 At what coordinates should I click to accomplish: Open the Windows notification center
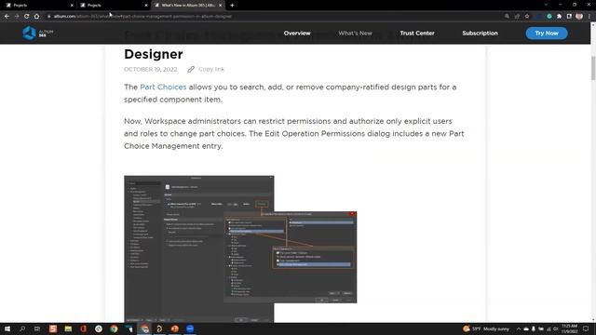[x=586, y=328]
